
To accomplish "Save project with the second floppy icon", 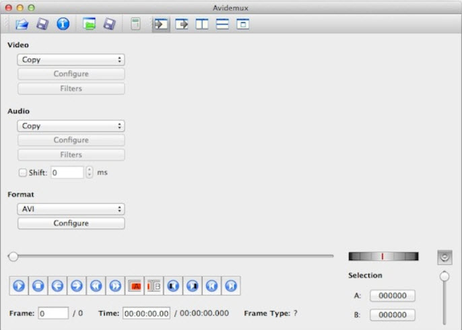I will tap(110, 24).
